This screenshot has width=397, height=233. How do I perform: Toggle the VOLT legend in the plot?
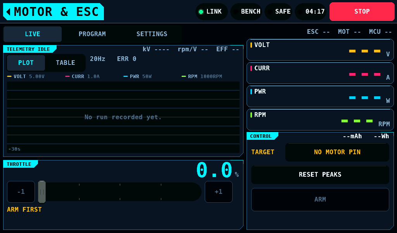[x=26, y=77]
